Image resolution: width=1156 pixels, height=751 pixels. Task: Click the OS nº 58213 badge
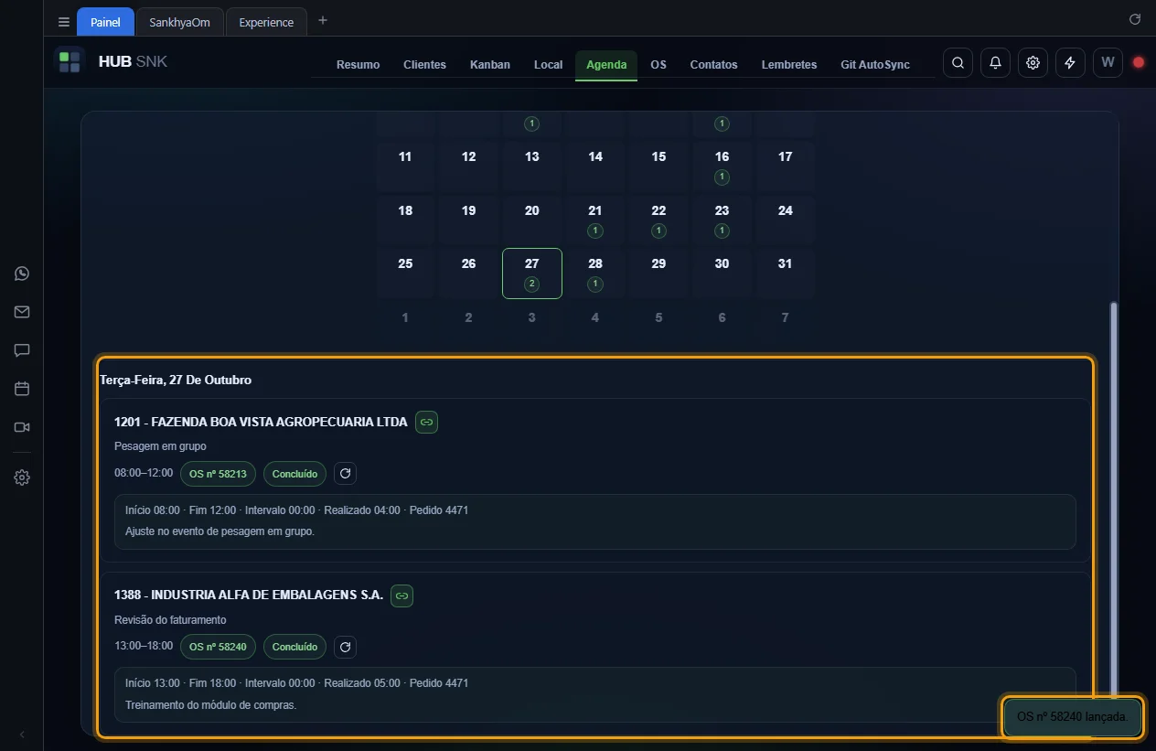[219, 474]
